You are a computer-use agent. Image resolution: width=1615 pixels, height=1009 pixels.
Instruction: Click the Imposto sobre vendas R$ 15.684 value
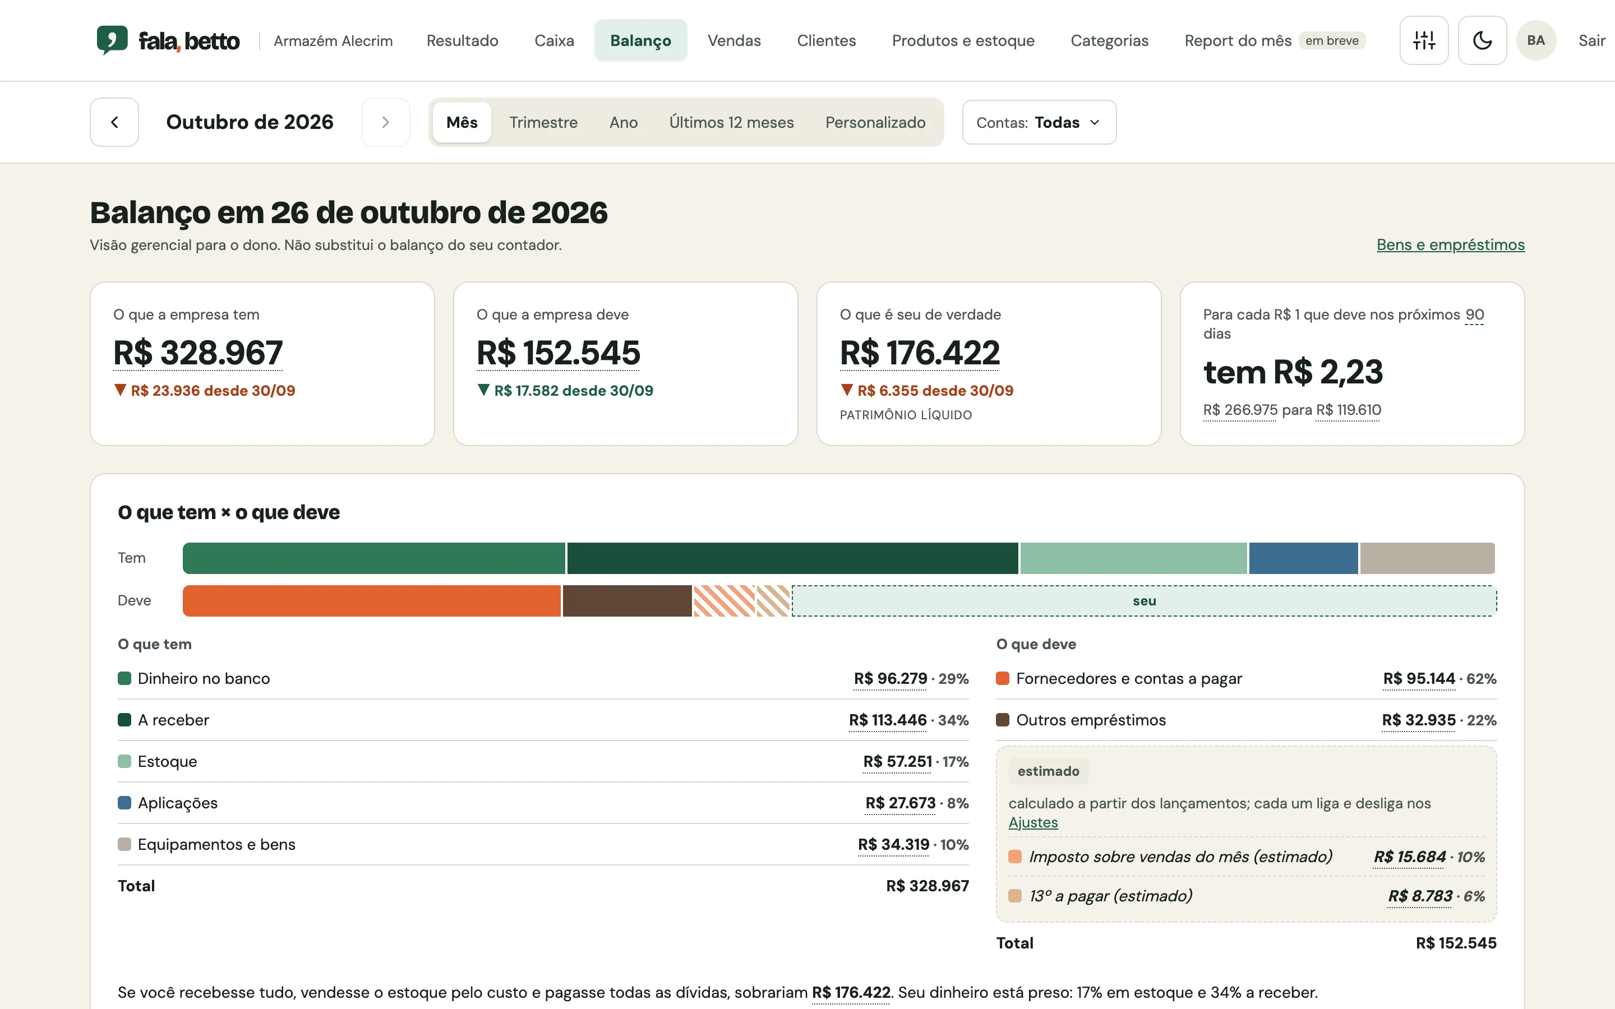pyautogui.click(x=1409, y=857)
